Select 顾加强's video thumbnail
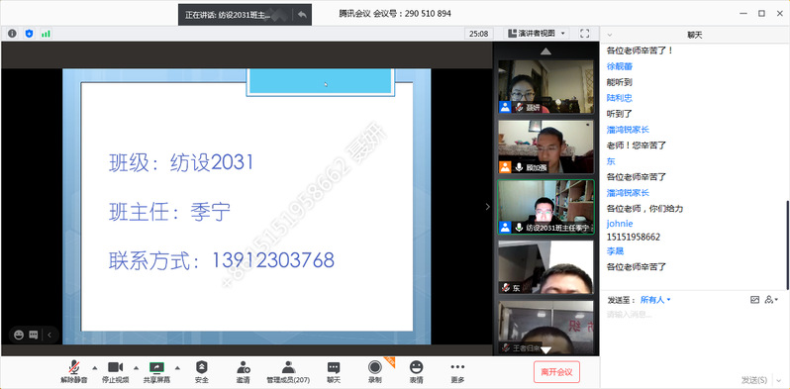This screenshot has height=389, width=790. click(546, 146)
